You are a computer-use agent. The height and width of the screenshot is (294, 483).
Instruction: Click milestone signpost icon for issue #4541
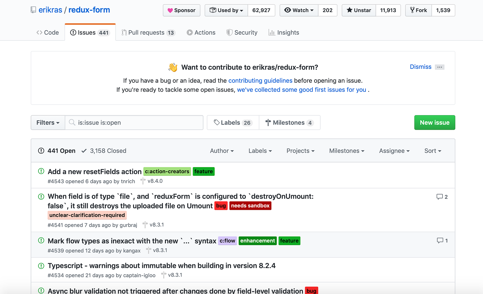[x=145, y=225]
